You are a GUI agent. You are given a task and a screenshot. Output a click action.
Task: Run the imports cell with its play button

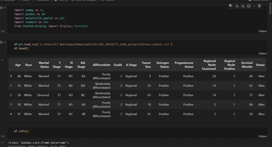point(2,8)
